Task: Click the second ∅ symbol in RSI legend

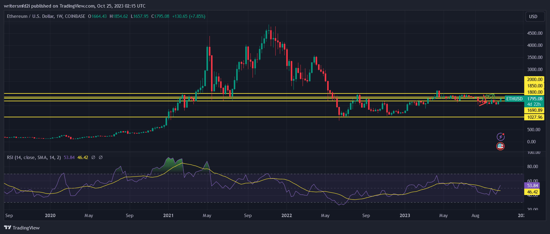Action: 101,158
